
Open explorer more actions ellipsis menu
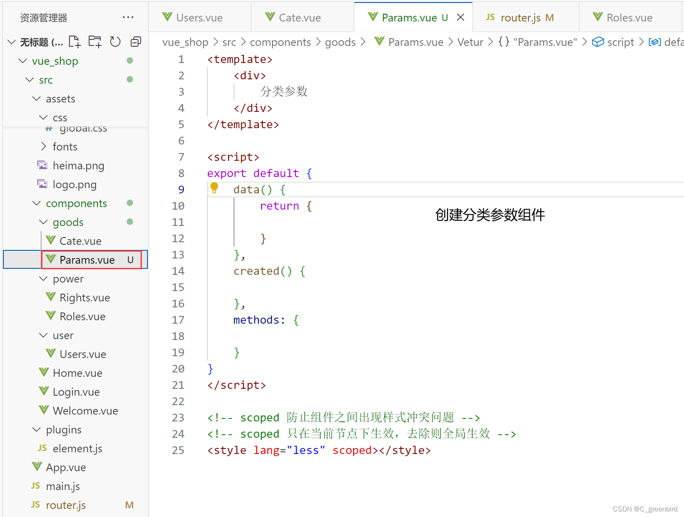click(128, 18)
